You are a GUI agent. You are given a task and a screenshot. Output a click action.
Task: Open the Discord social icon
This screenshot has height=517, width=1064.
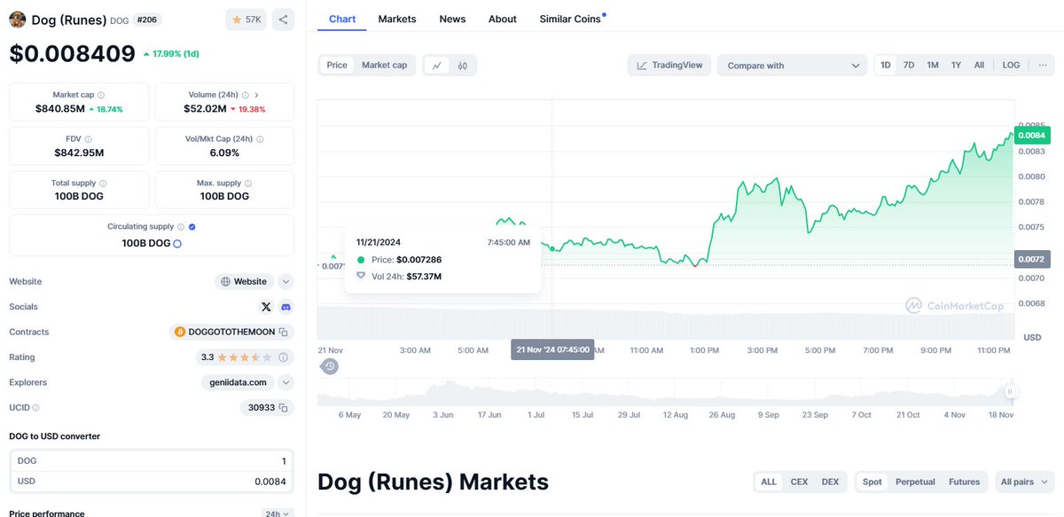point(286,307)
